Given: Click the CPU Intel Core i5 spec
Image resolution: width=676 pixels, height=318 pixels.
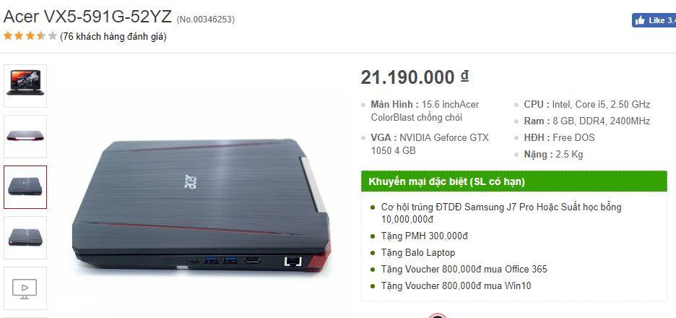Looking at the screenshot, I should tap(586, 104).
